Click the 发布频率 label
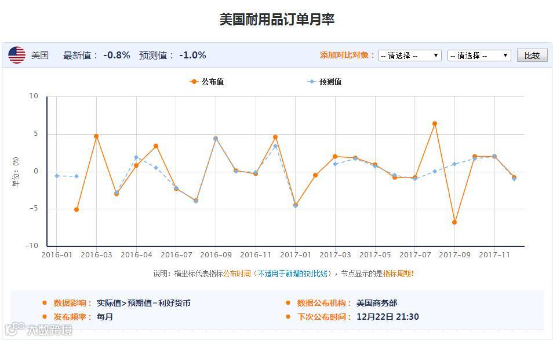The height and width of the screenshot is (340, 553). coord(72,317)
